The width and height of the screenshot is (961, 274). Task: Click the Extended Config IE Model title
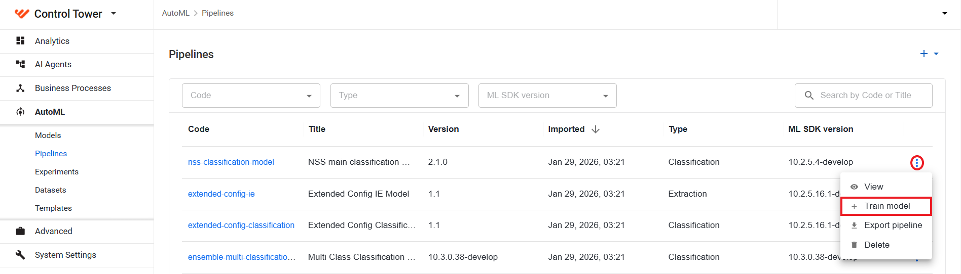click(358, 194)
